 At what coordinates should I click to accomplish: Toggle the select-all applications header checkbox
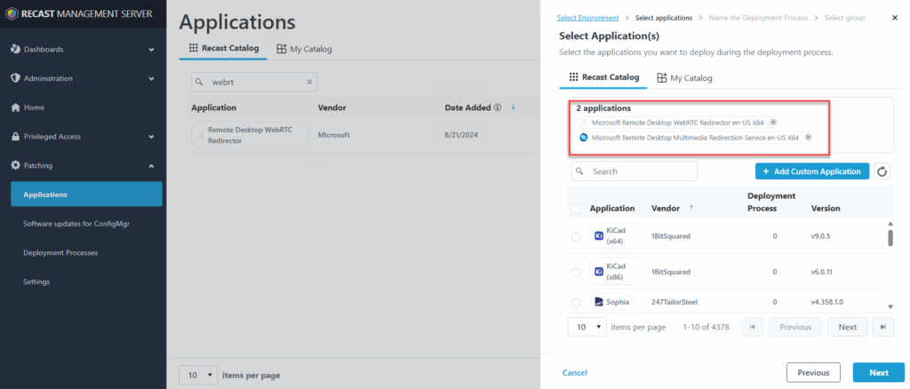pos(576,209)
